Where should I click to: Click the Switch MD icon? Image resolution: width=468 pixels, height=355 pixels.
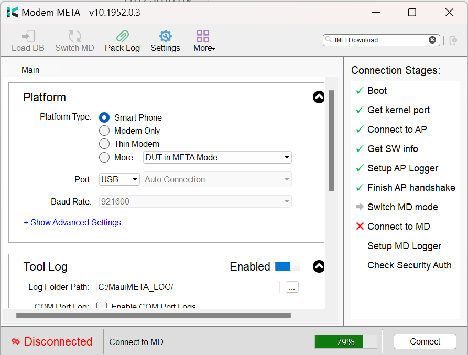point(74,37)
